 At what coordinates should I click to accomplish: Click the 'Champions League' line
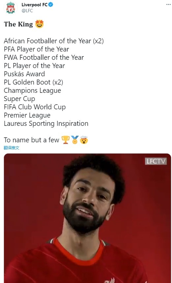[32, 90]
